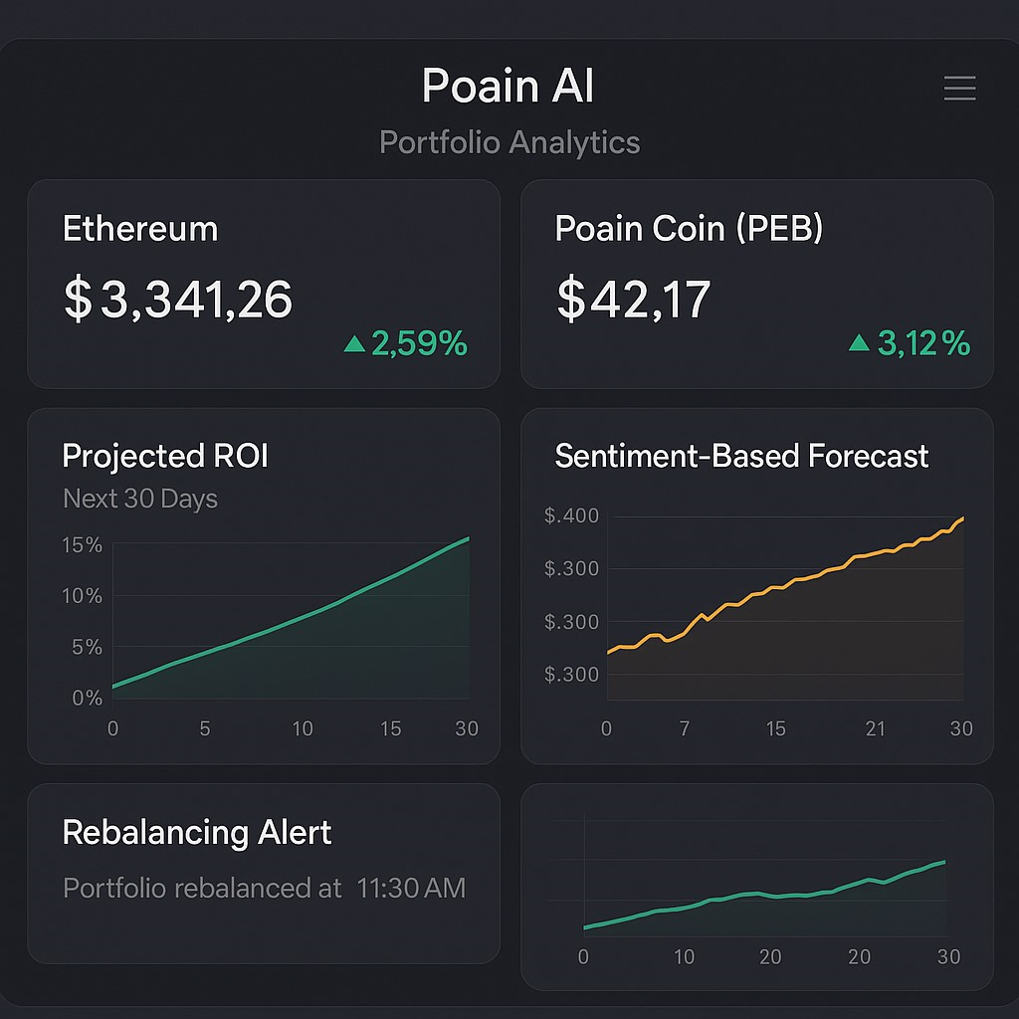Click the green Ethereum up-arrow indicator

(354, 344)
